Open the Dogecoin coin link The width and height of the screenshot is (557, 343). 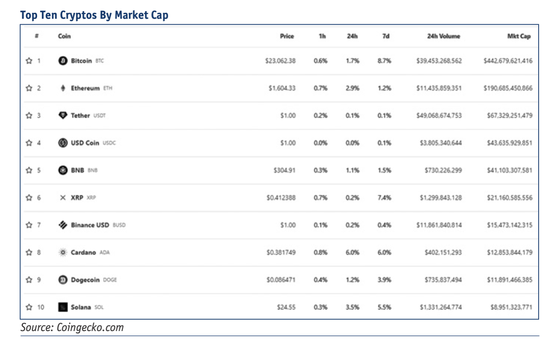click(x=85, y=280)
